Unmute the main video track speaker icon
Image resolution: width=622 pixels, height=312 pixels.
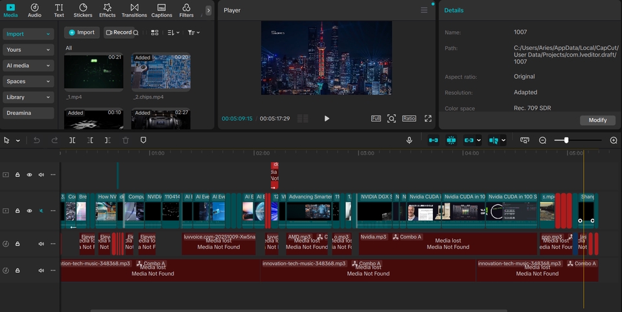41,211
